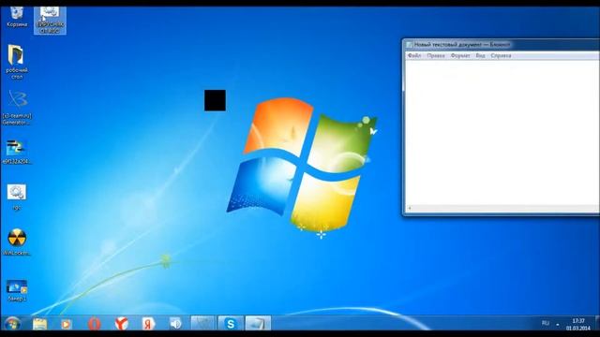Viewport: 600px width, 337px height.
Task: Open the Яндекс Я taskbar shortcut
Action: click(148, 324)
